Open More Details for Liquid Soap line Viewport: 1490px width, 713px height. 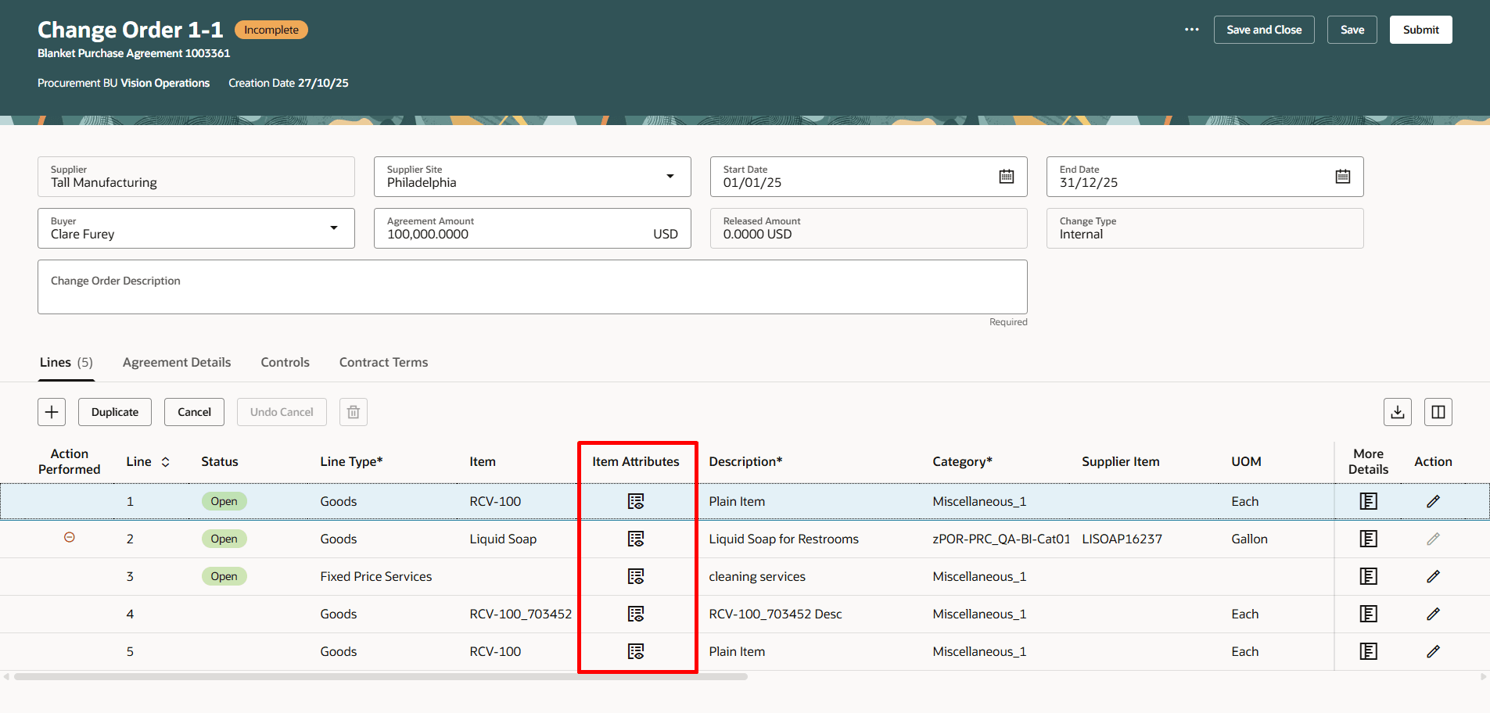pos(1367,539)
